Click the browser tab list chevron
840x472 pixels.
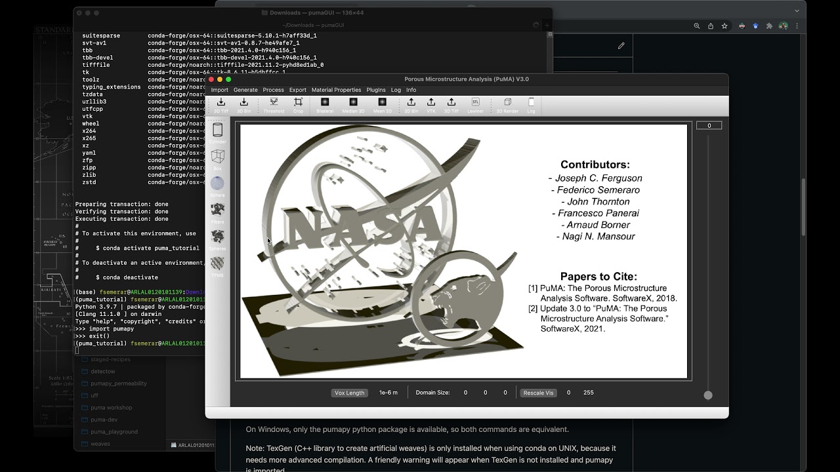[x=797, y=10]
